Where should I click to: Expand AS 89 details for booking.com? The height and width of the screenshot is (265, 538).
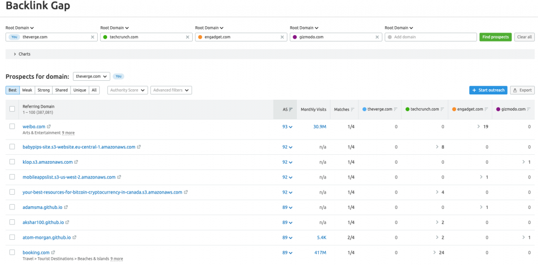tap(287, 252)
